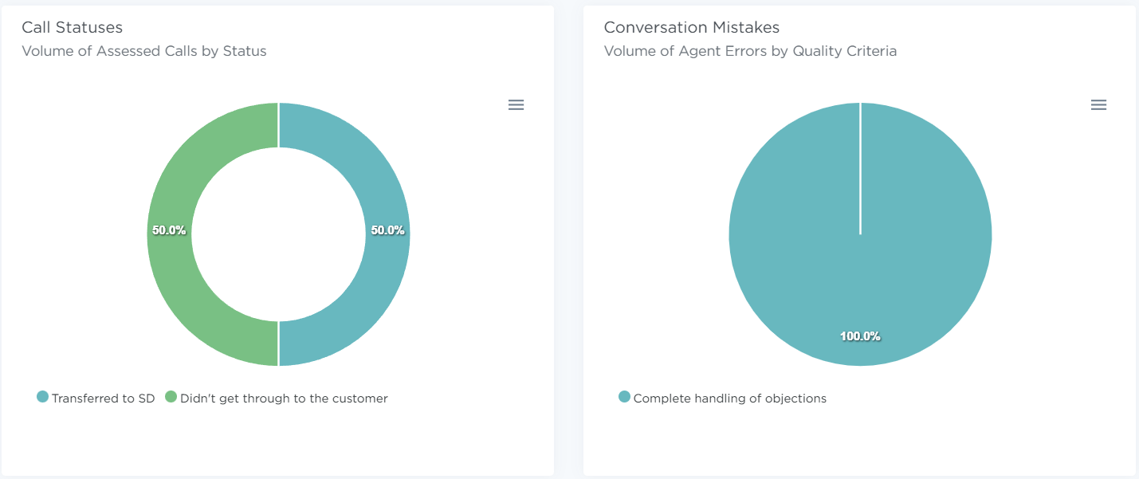Click 'Volume of Agent Errors by Quality Criteria' subtitle
1139x479 pixels.
point(750,51)
